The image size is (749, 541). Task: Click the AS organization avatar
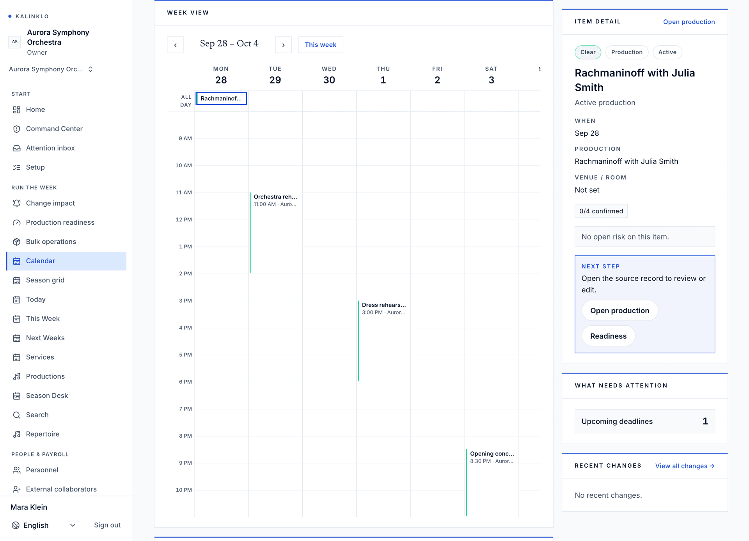(15, 42)
